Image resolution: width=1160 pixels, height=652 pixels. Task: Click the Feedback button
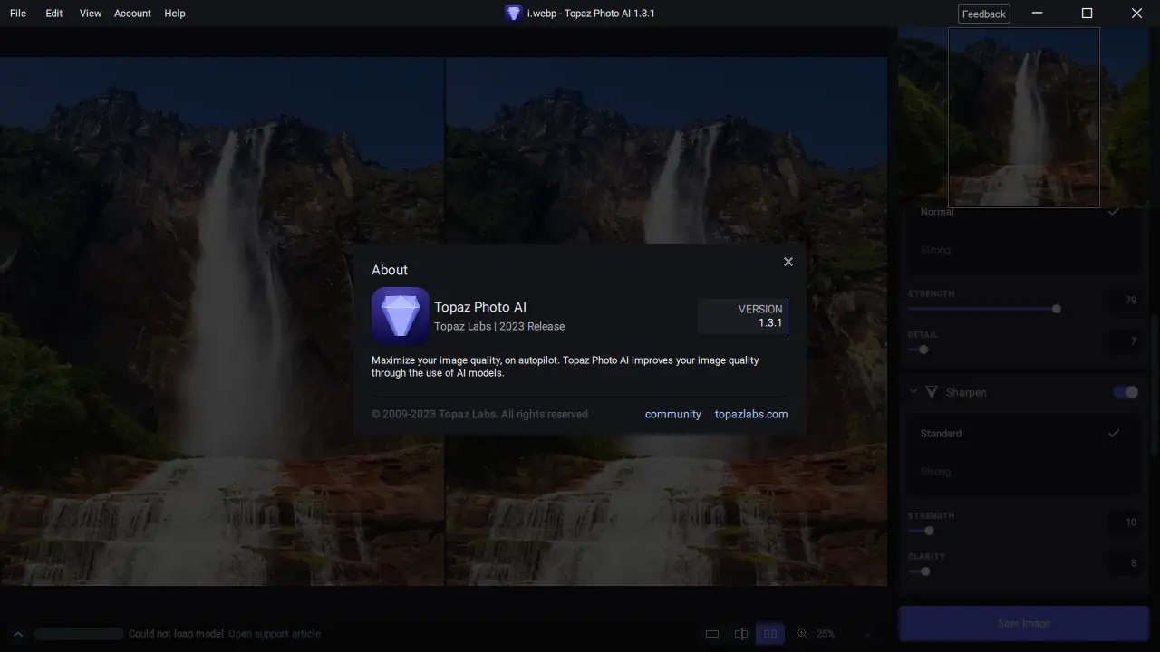984,14
